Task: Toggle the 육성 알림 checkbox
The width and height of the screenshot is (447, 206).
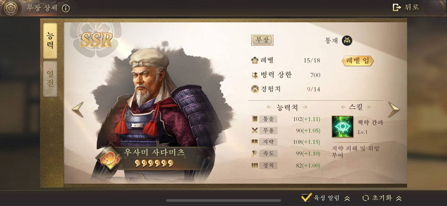Action: click(x=306, y=197)
